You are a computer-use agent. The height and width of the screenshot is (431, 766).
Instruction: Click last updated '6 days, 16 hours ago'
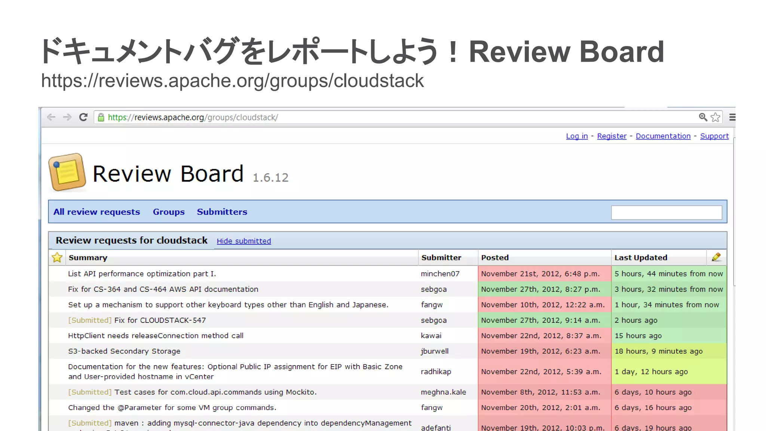coord(653,408)
